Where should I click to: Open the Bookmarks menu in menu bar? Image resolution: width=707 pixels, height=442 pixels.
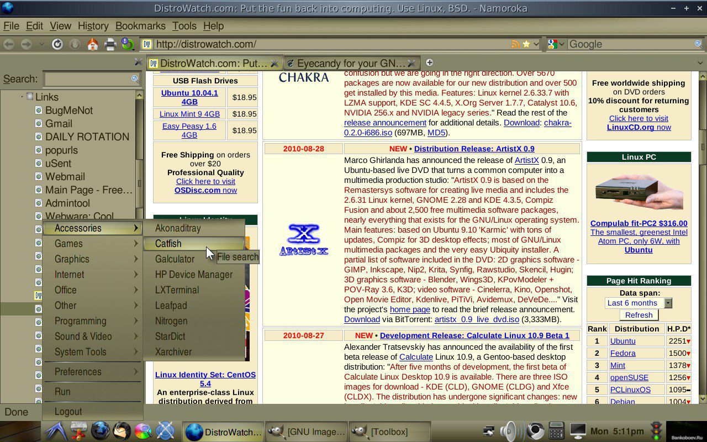tap(140, 26)
